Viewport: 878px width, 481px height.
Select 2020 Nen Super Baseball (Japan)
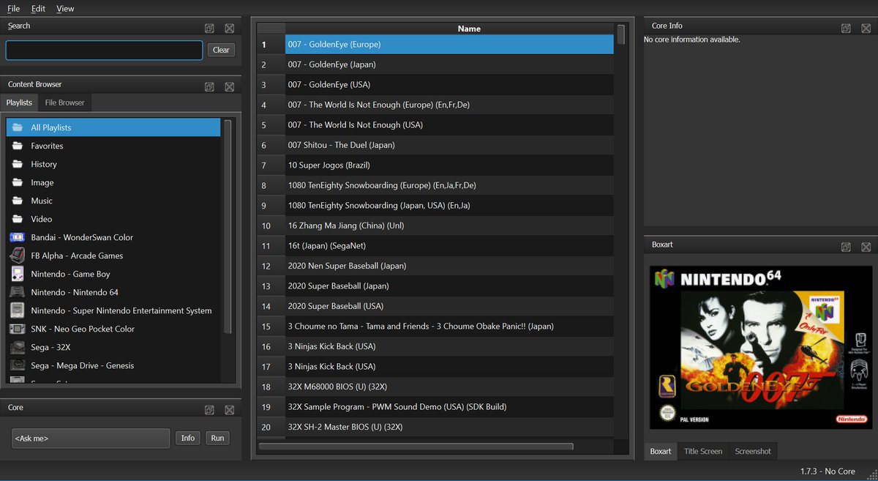[x=449, y=266]
